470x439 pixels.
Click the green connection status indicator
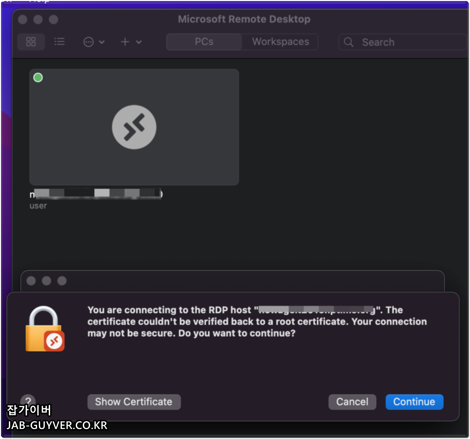(38, 77)
